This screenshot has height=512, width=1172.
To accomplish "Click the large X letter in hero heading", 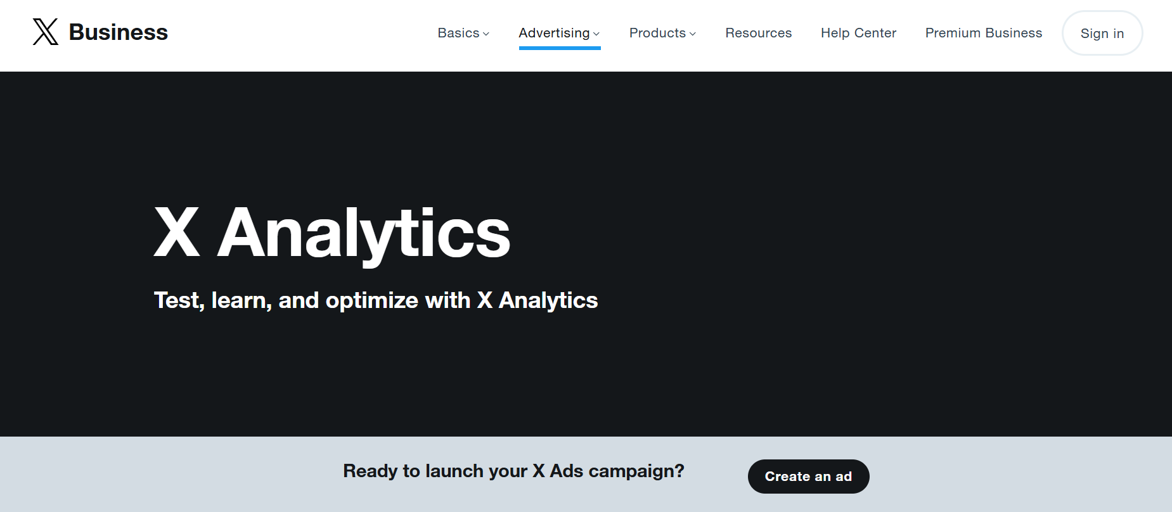I will click(177, 232).
